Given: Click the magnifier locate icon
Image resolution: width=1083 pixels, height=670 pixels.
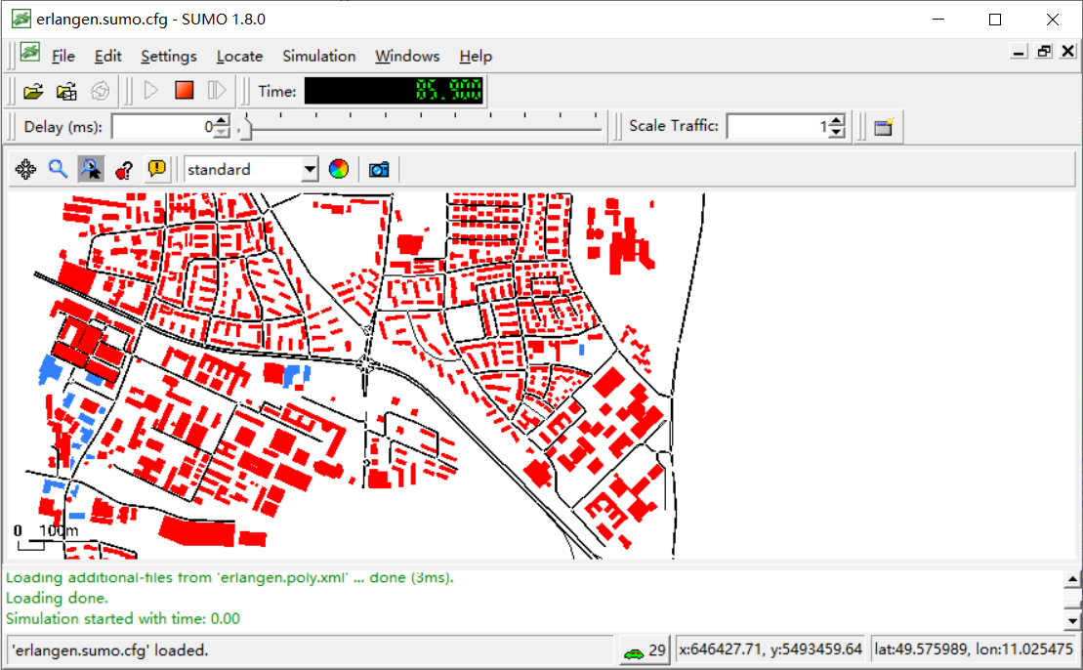Looking at the screenshot, I should [59, 169].
